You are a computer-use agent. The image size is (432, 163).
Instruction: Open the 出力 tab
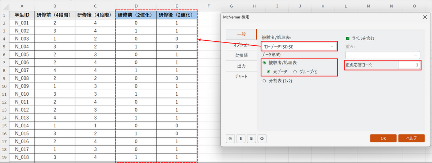[x=241, y=66]
